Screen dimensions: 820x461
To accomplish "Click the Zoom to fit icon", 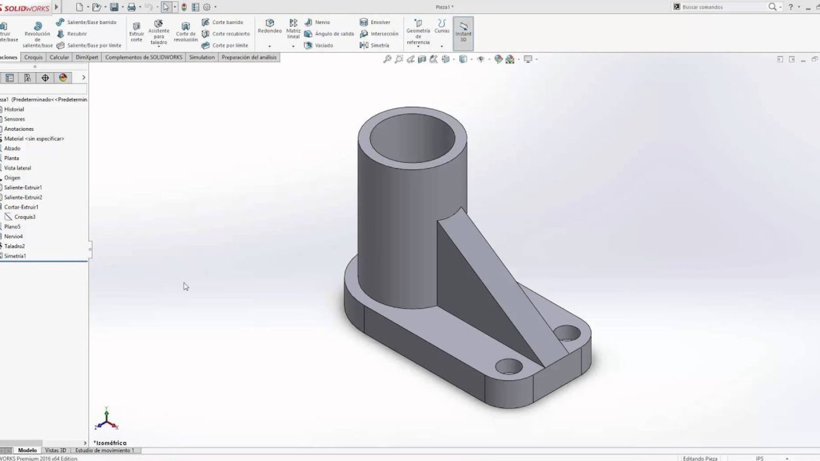I will [387, 59].
